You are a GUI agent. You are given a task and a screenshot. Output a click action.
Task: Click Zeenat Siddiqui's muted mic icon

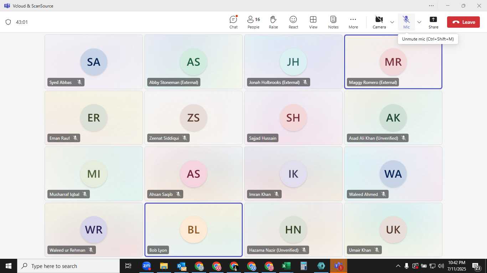coord(185,138)
